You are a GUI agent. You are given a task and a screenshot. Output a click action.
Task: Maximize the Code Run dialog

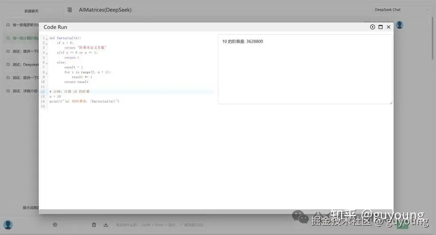pos(380,27)
